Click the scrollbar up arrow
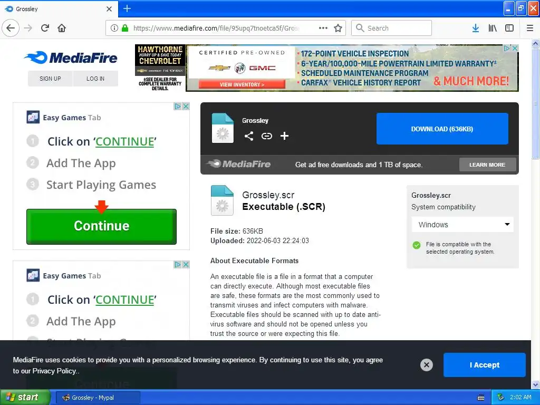Viewport: 540px width, 405px height. click(536, 43)
